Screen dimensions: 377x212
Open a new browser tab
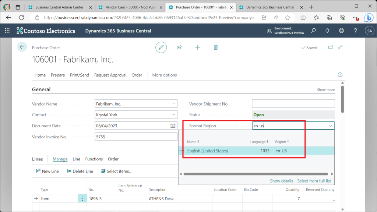311,7
